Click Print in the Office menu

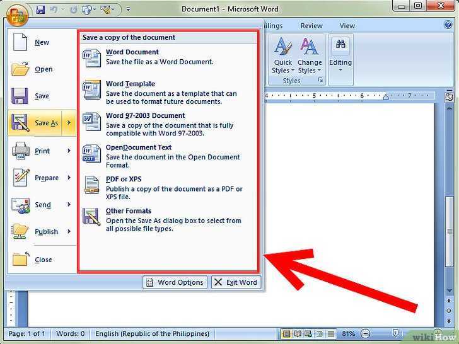point(35,151)
